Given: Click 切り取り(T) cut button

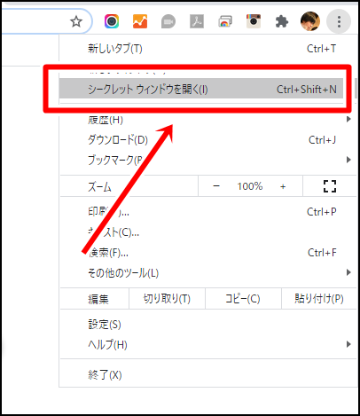Looking at the screenshot, I should click(167, 299).
